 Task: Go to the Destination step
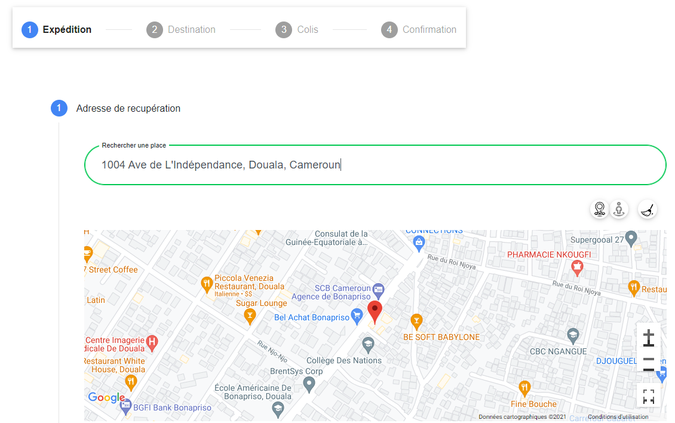pyautogui.click(x=181, y=30)
